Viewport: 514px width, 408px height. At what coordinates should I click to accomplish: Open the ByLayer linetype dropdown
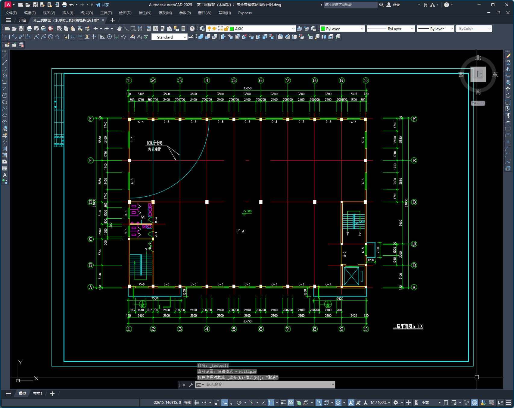[412, 29]
